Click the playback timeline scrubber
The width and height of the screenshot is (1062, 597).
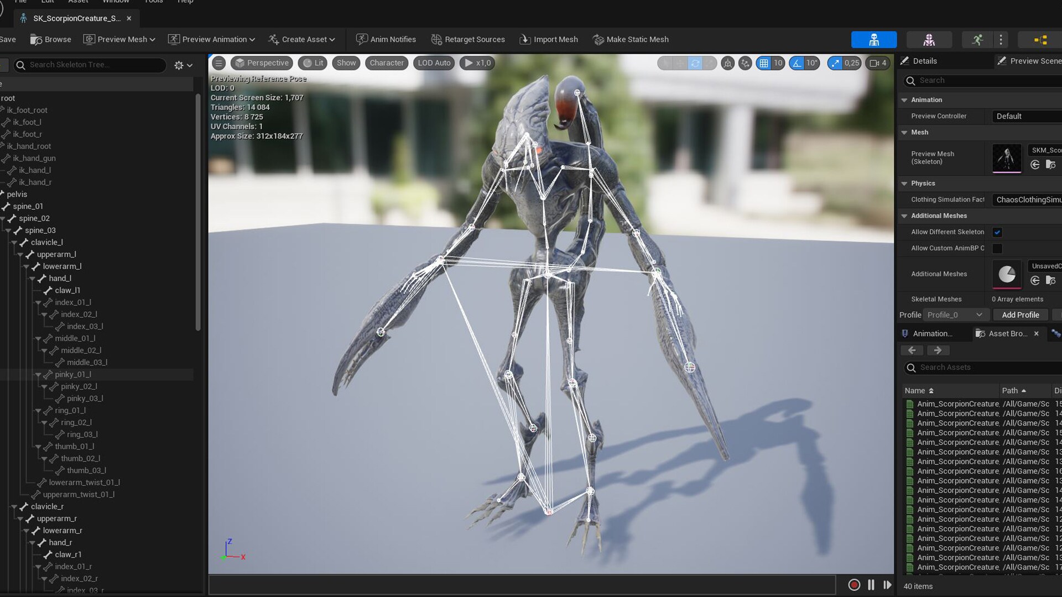coord(522,584)
